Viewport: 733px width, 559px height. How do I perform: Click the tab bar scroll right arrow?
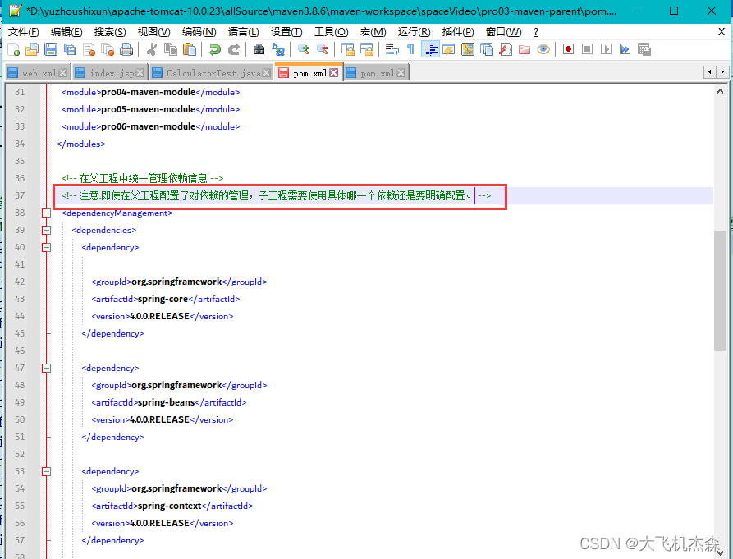(x=722, y=72)
